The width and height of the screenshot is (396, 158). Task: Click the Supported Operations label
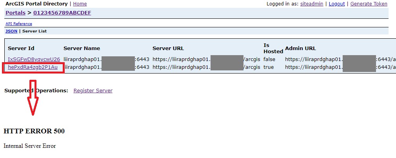pos(36,90)
